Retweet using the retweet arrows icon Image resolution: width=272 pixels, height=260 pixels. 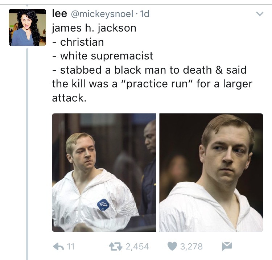(x=115, y=247)
